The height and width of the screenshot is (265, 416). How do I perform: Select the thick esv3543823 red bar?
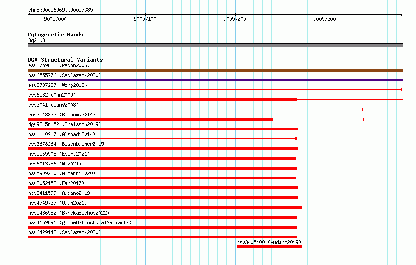click(x=151, y=119)
